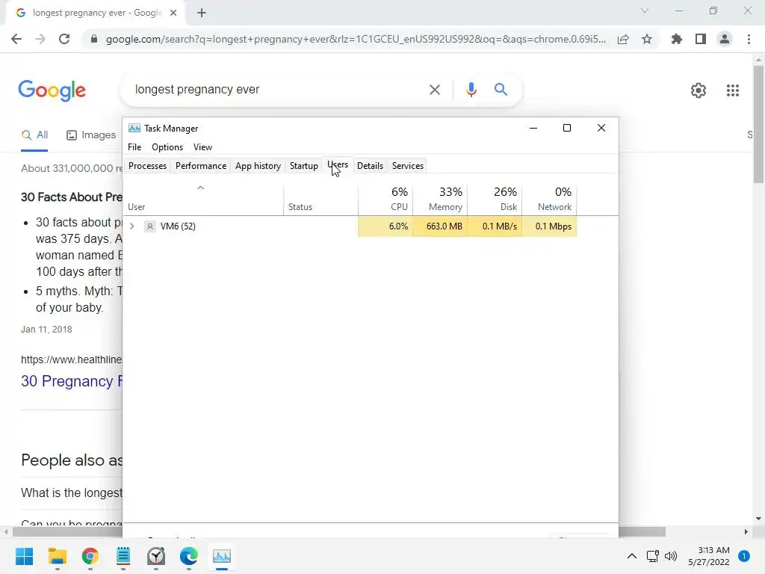Click the Chrome address bar URL
The width and height of the screenshot is (765, 574).
coord(356,39)
